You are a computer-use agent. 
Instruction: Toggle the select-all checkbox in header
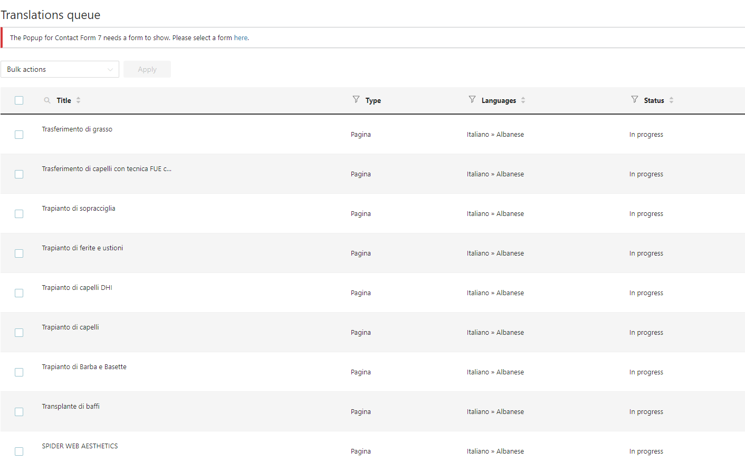pyautogui.click(x=19, y=100)
